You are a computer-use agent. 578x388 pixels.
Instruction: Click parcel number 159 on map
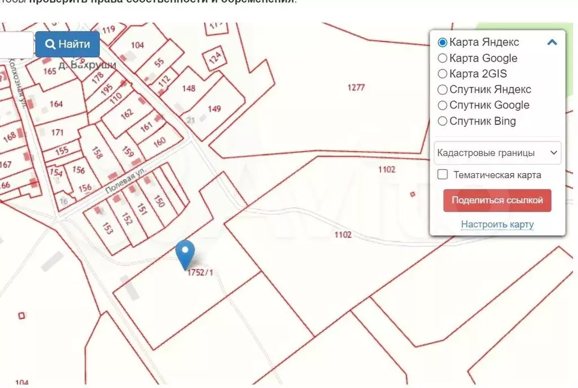tap(128, 151)
